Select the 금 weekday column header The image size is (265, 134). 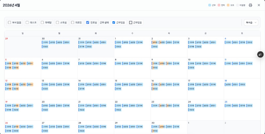205,33
